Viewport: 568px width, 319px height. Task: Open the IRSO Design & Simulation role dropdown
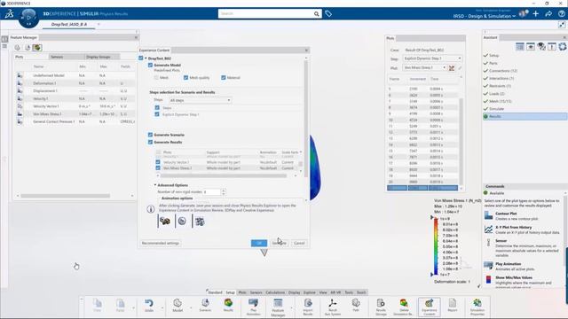[x=484, y=16]
